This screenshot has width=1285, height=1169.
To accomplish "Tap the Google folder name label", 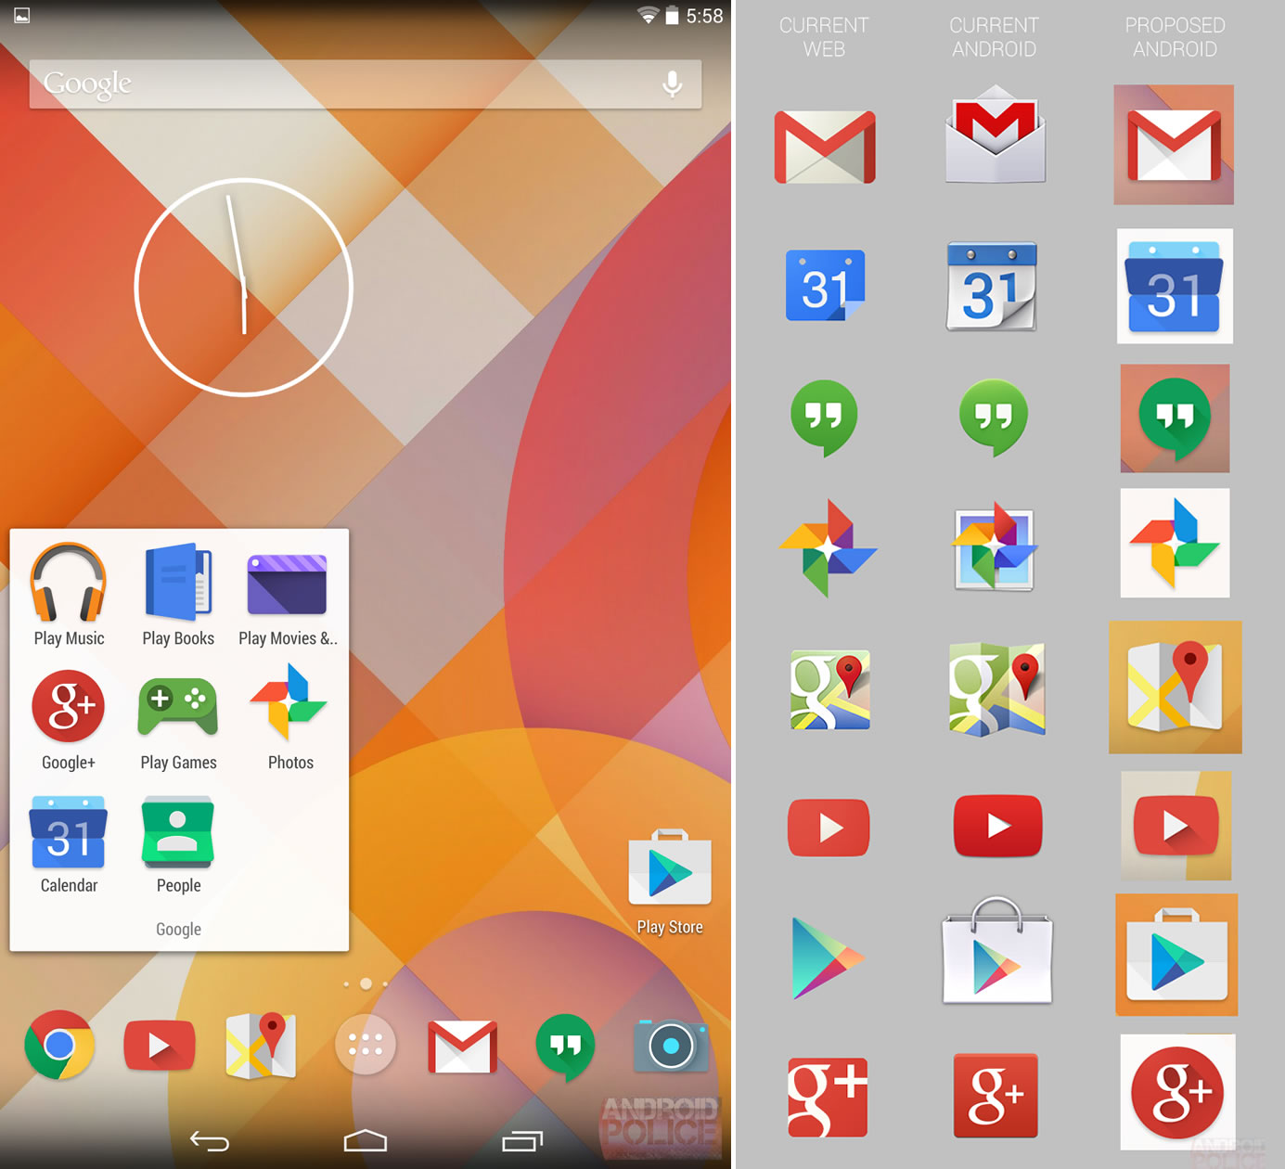I will (178, 929).
